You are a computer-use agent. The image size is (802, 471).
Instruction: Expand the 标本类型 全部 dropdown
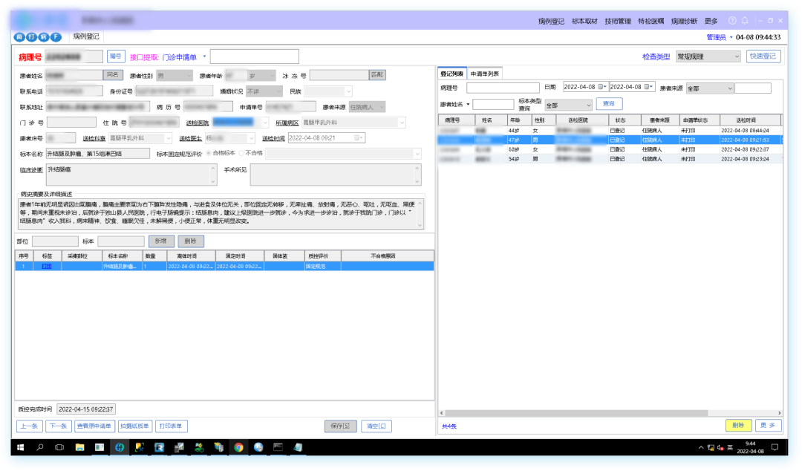pyautogui.click(x=568, y=105)
